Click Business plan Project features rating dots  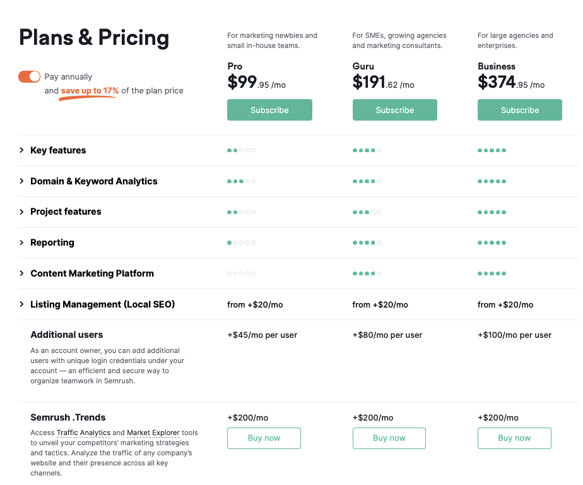coord(492,212)
